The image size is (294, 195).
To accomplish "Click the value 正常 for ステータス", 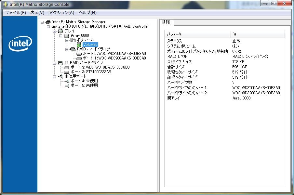I will point(236,41).
